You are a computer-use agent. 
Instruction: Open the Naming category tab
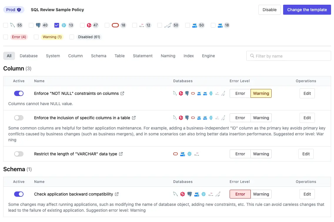click(168, 56)
